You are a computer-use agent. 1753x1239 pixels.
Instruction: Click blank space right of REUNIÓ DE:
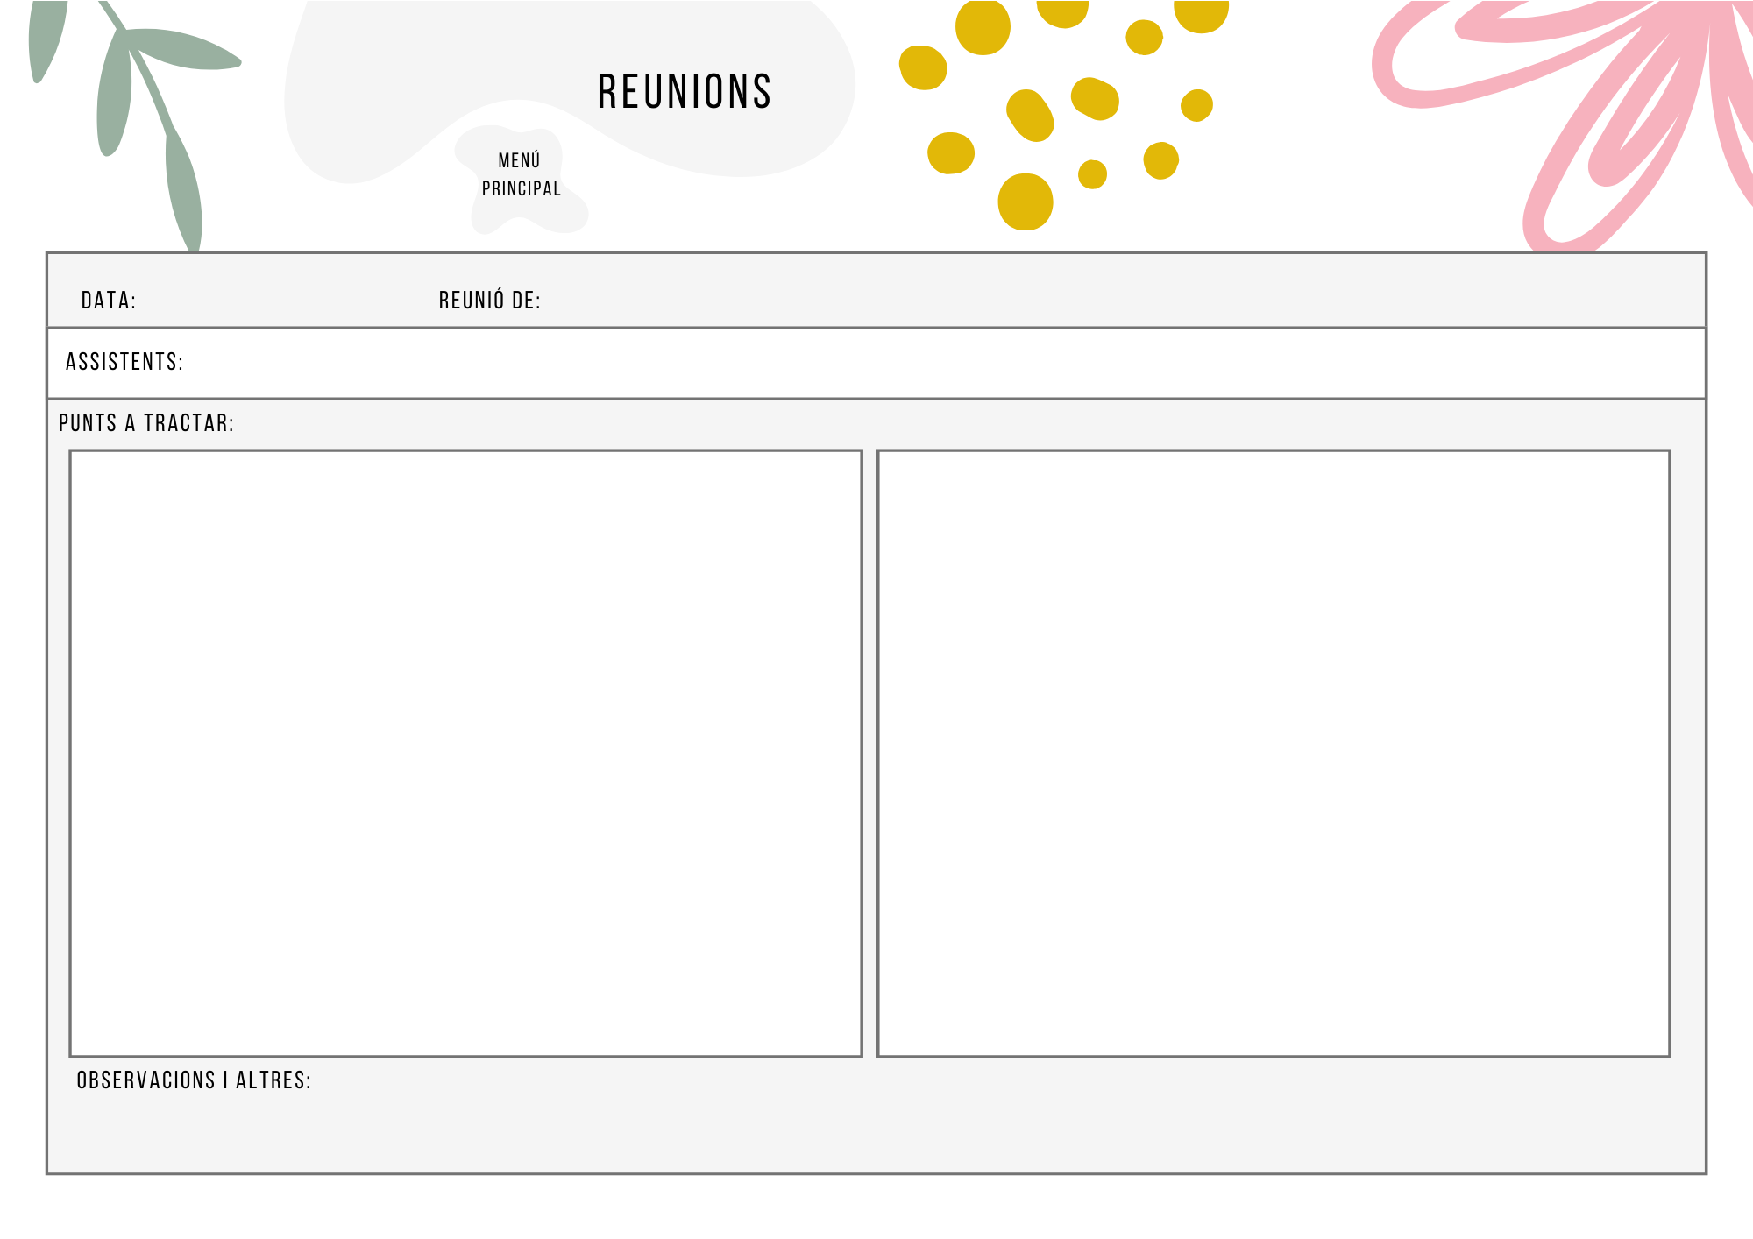[x=1052, y=301]
